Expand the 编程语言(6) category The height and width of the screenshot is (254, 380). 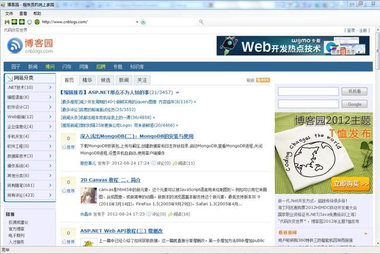point(50,97)
